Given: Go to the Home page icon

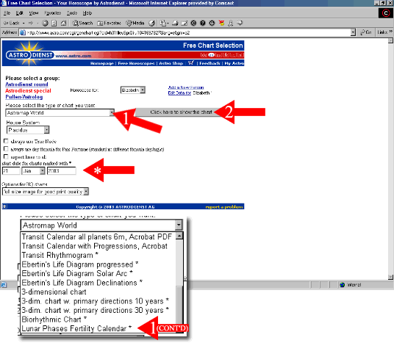Looking at the screenshot, I should point(63,23).
